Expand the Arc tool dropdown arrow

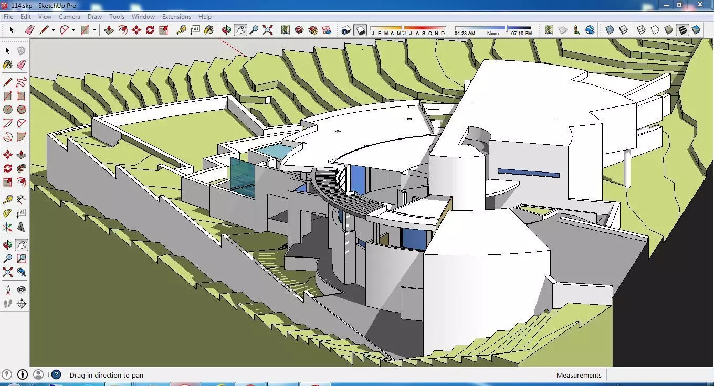[x=73, y=30]
